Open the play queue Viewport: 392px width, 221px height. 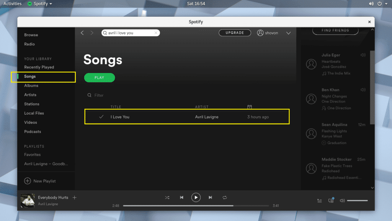click(320, 200)
